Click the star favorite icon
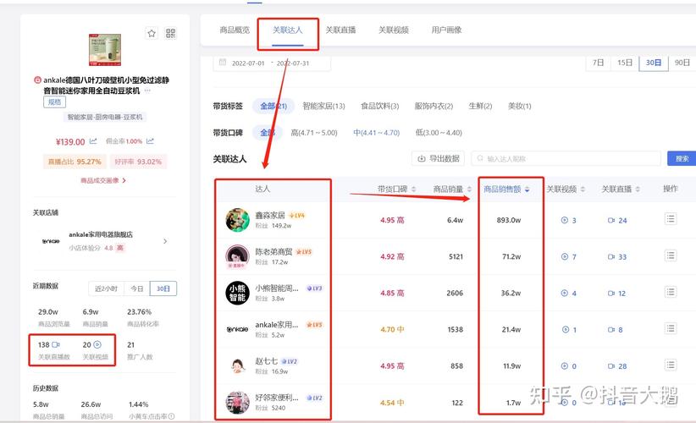 point(152,33)
